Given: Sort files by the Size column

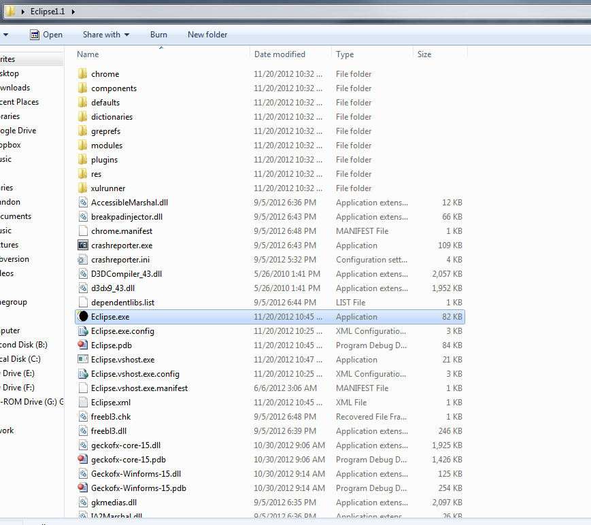Looking at the screenshot, I should click(424, 54).
